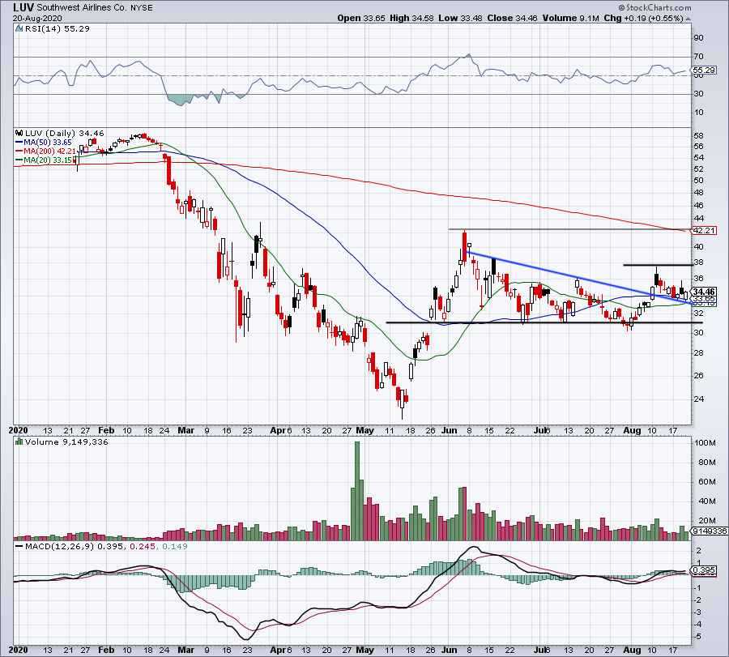Viewport: 729px width, 657px height.
Task: Click the 60M label on the volume axis
Action: point(706,482)
